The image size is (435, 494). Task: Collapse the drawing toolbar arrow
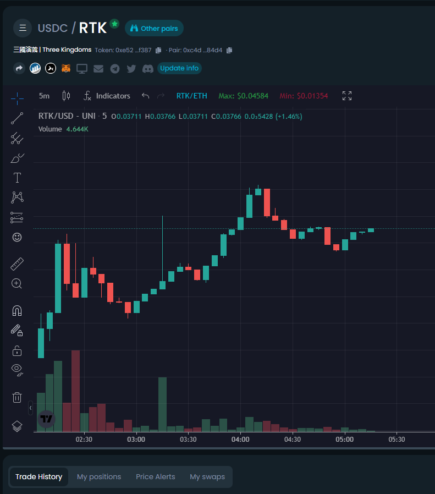[30, 408]
